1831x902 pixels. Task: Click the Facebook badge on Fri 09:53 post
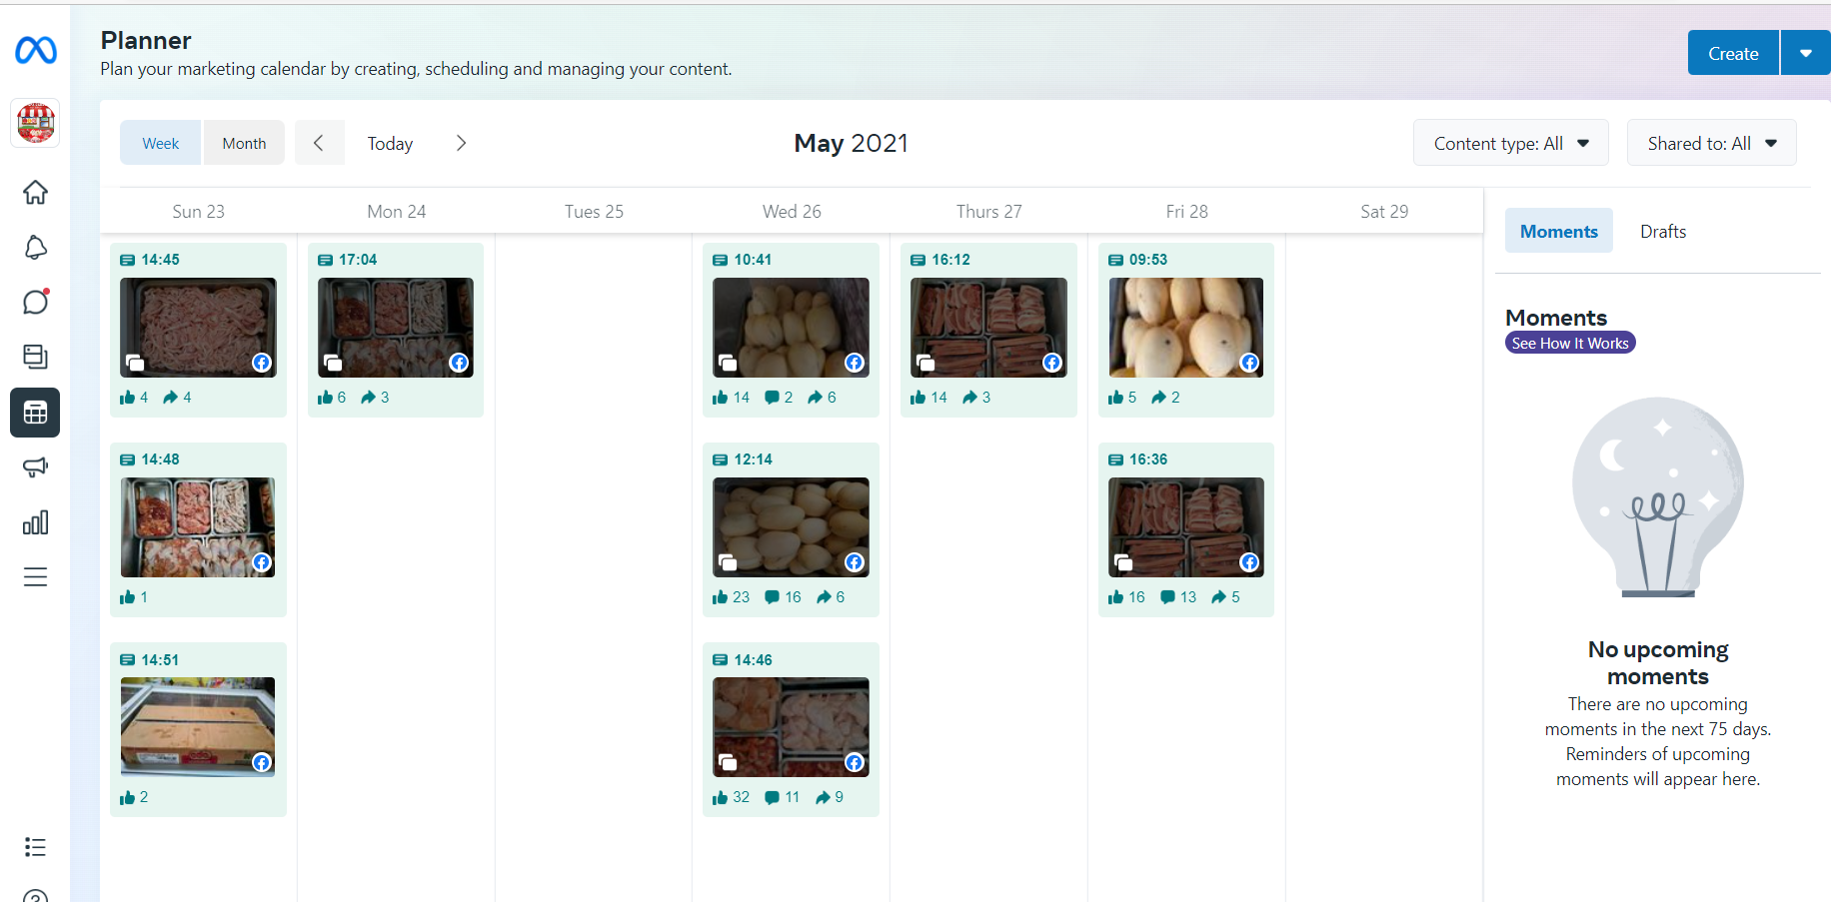click(x=1249, y=363)
